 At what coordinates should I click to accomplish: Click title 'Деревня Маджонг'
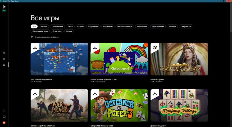[x=158, y=126]
